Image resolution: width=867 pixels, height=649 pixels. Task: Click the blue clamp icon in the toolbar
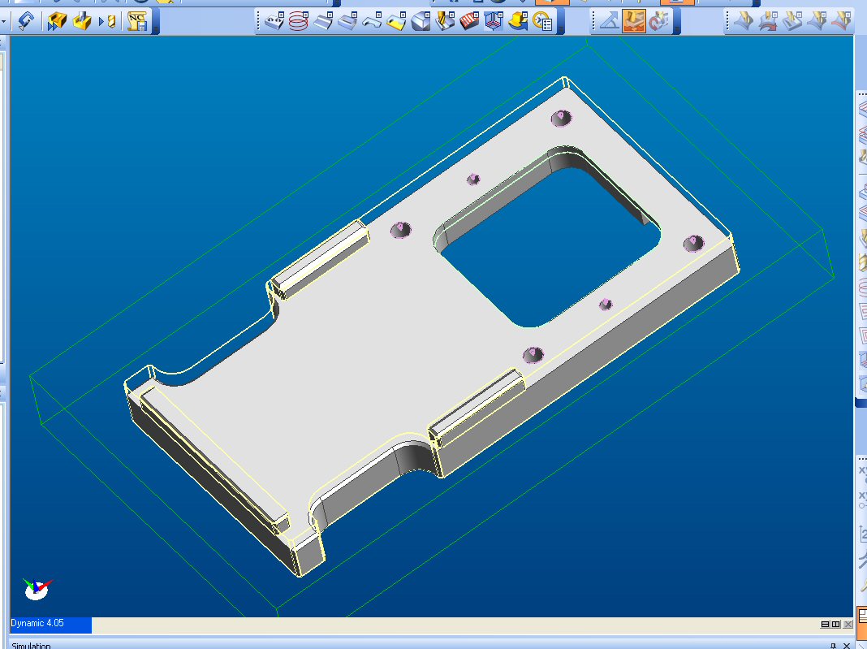[x=26, y=22]
